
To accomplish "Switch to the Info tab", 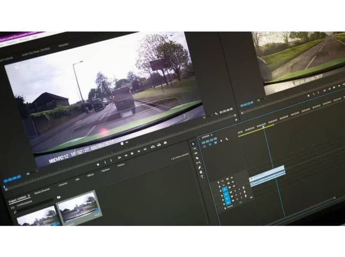I will pyautogui.click(x=77, y=179).
